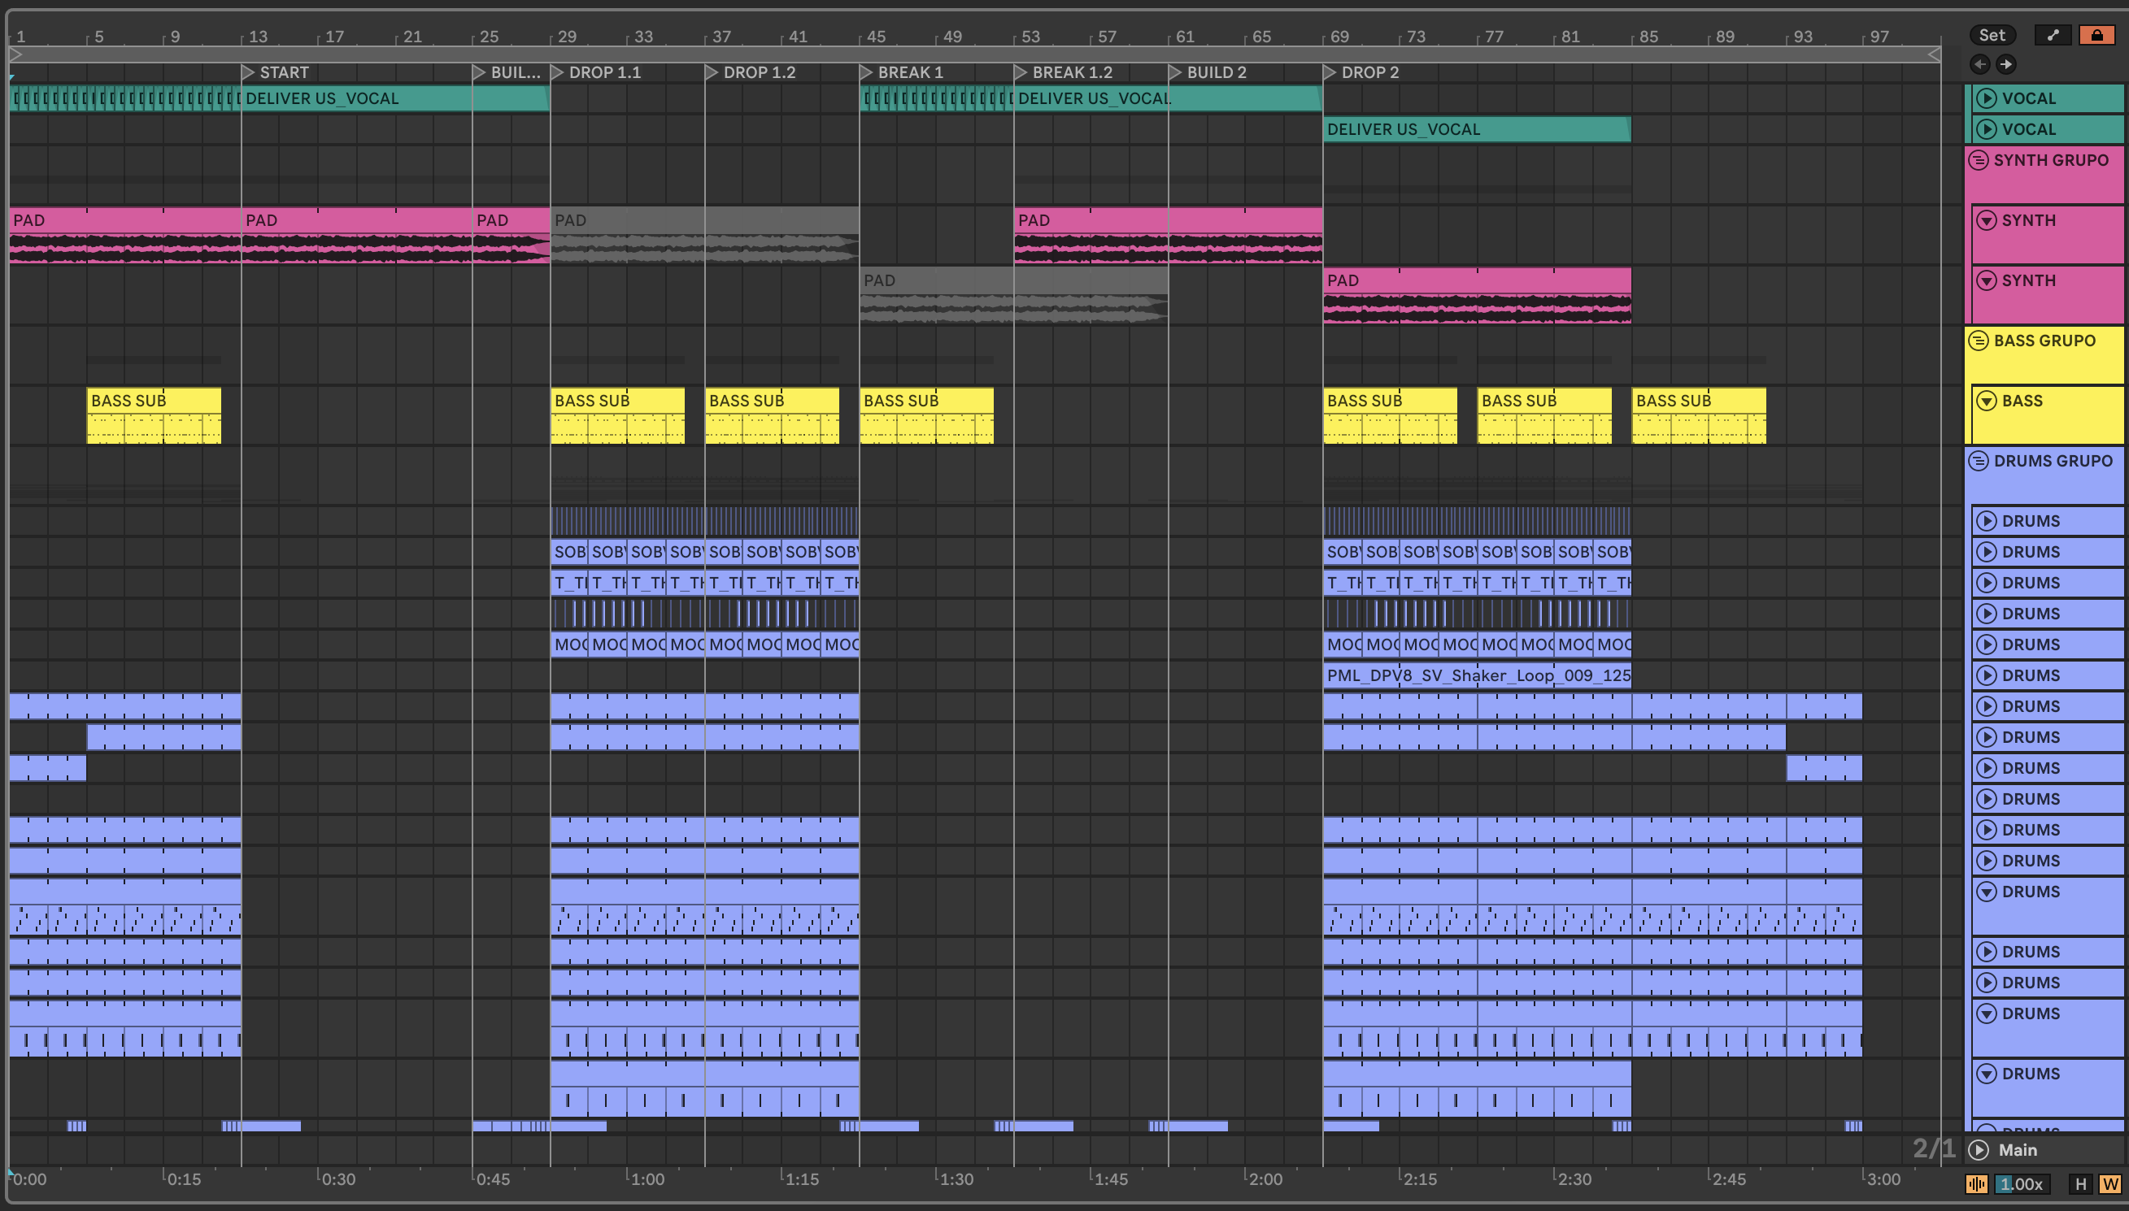Click the DROP 2 locator marker
Image resolution: width=2129 pixels, height=1211 pixels.
point(1330,72)
